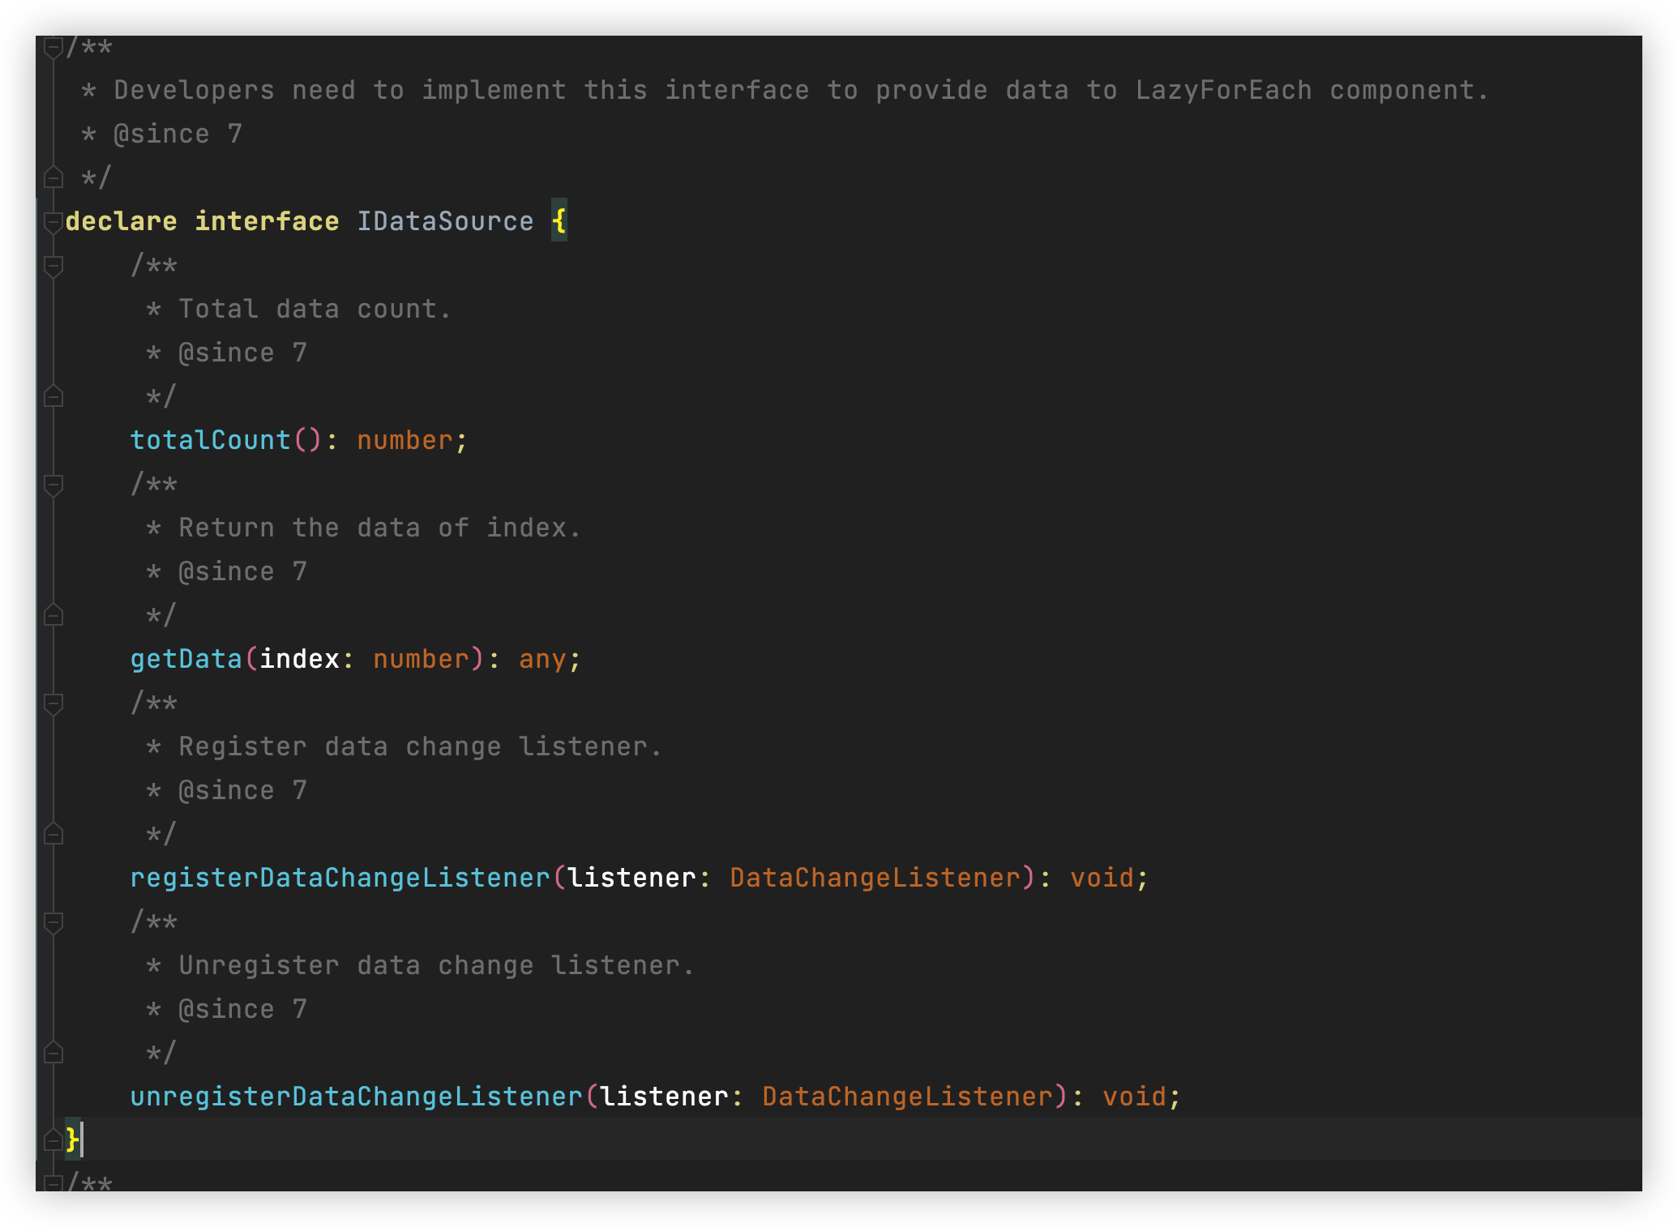Collapse the comment block at file bottom
The width and height of the screenshot is (1678, 1227).
click(x=53, y=1185)
